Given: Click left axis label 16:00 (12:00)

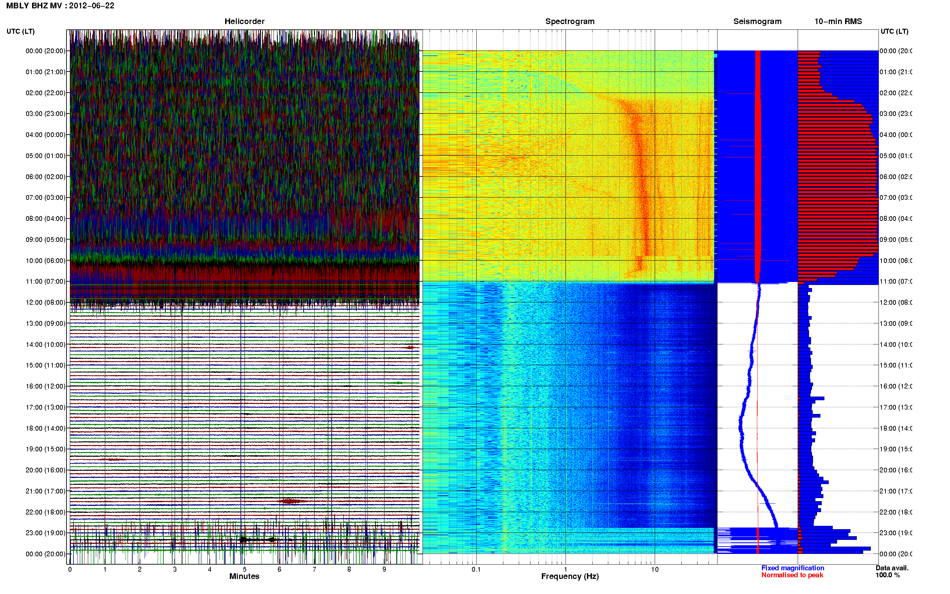Looking at the screenshot, I should pos(45,386).
